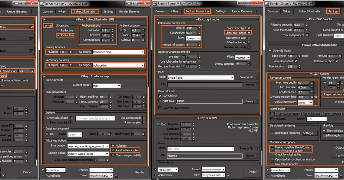Viewport: 344px width, 180px height.
Task: Click lock view icon in Settings window
Action: click(341, 175)
